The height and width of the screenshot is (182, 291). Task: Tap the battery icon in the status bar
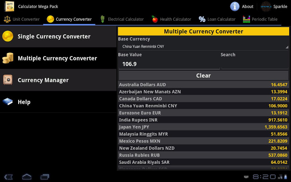pyautogui.click(x=286, y=177)
